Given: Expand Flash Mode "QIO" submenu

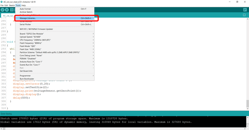Looking at the screenshot, I should tap(55, 46).
